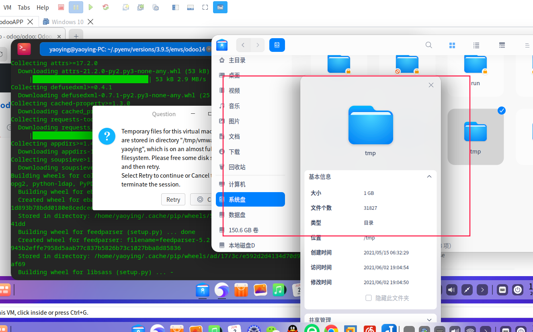Open the music app from VM dock
This screenshot has height=332, width=533.
tap(279, 290)
